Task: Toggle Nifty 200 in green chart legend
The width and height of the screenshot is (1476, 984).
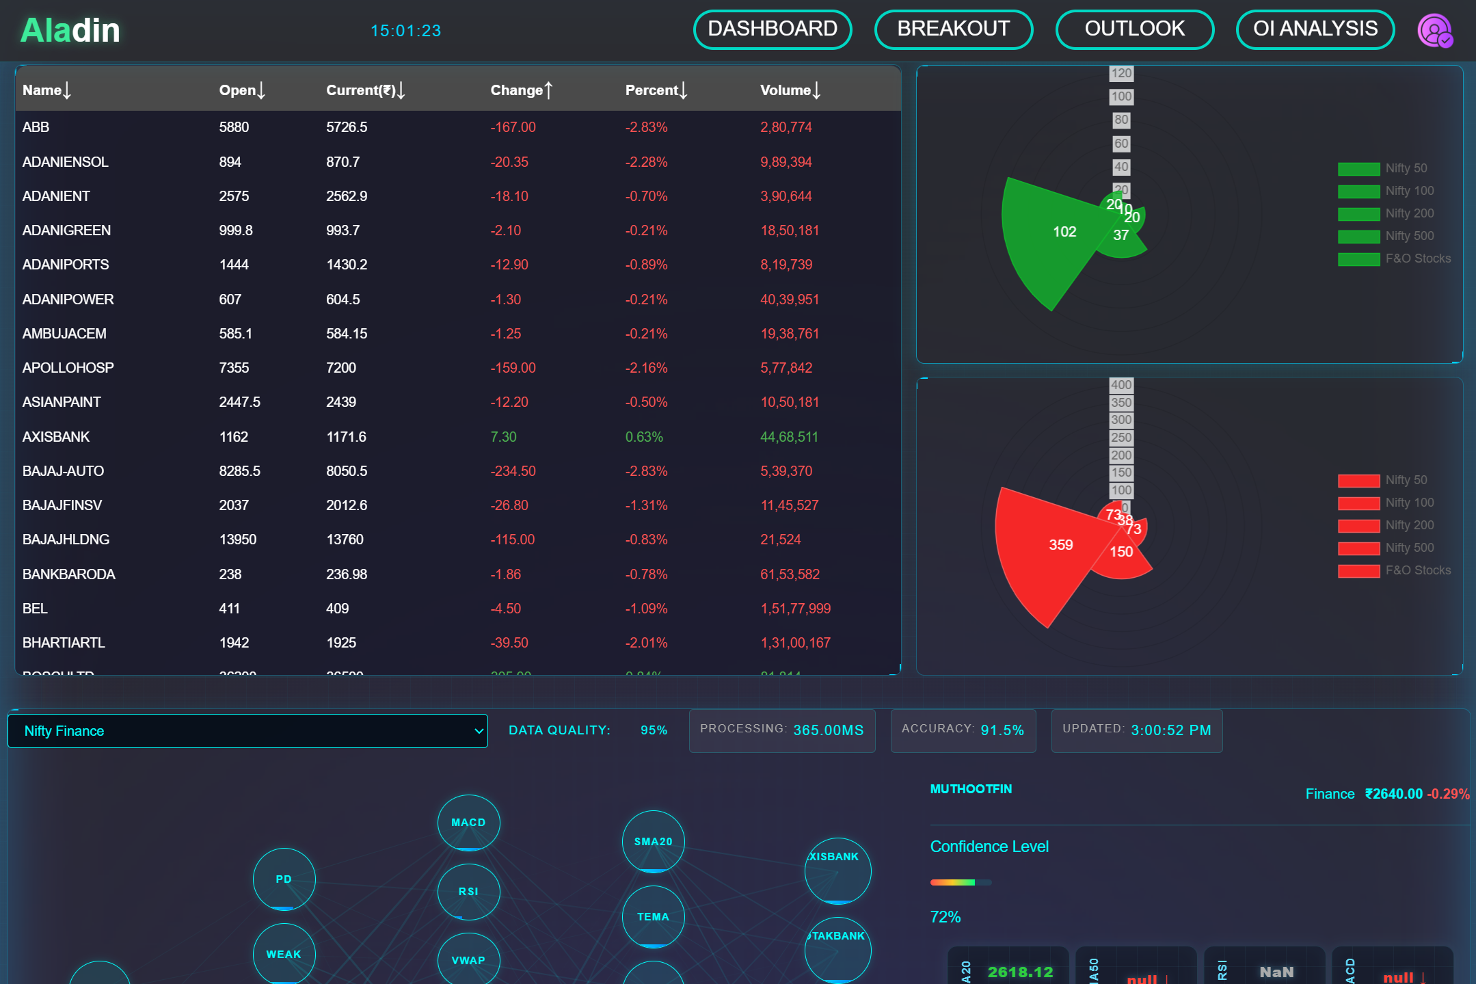Action: [x=1386, y=213]
